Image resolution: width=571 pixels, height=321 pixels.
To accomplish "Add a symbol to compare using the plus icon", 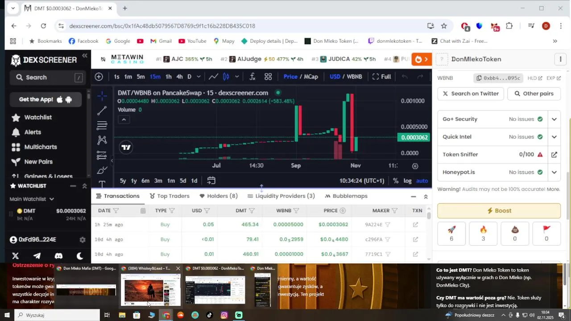I will click(99, 77).
